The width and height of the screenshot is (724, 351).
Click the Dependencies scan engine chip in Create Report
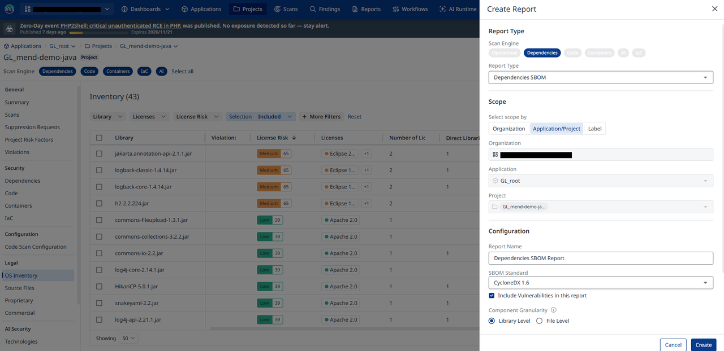click(x=542, y=53)
